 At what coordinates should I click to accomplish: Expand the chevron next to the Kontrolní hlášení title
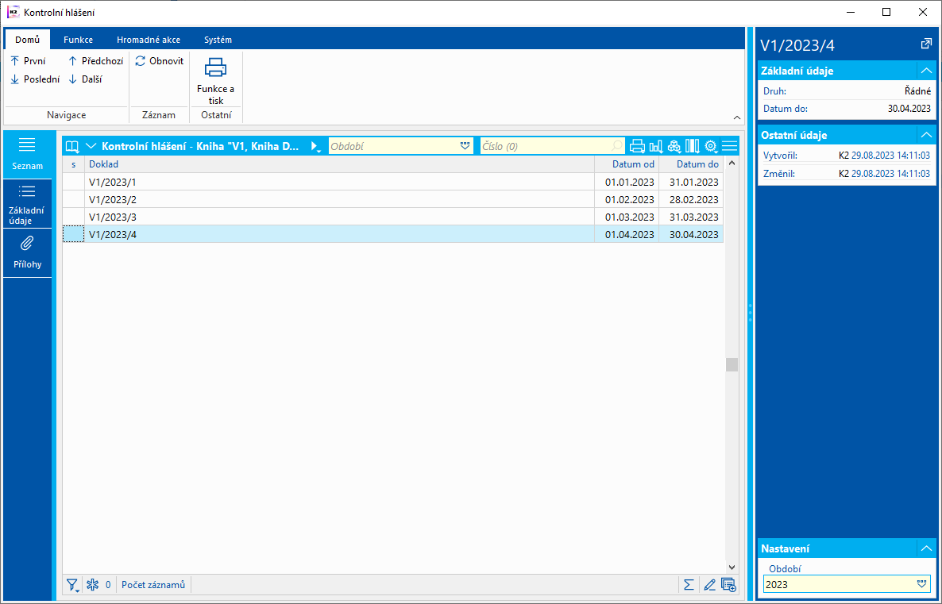(x=91, y=146)
